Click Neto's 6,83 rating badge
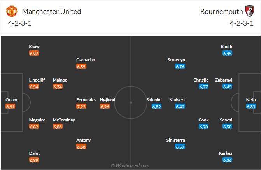The image size is (261, 170). [251, 106]
